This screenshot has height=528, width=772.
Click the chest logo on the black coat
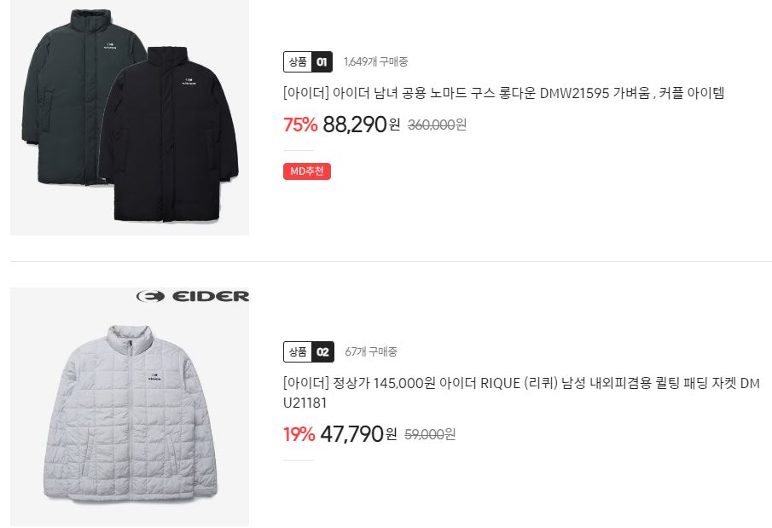pyautogui.click(x=189, y=82)
